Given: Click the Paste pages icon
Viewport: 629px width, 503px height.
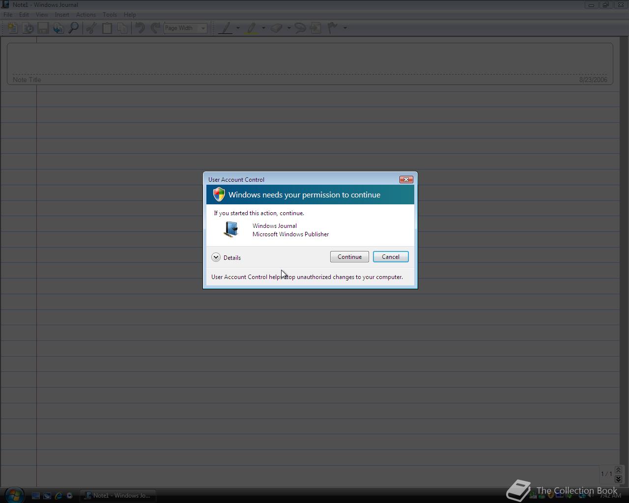Looking at the screenshot, I should click(122, 28).
